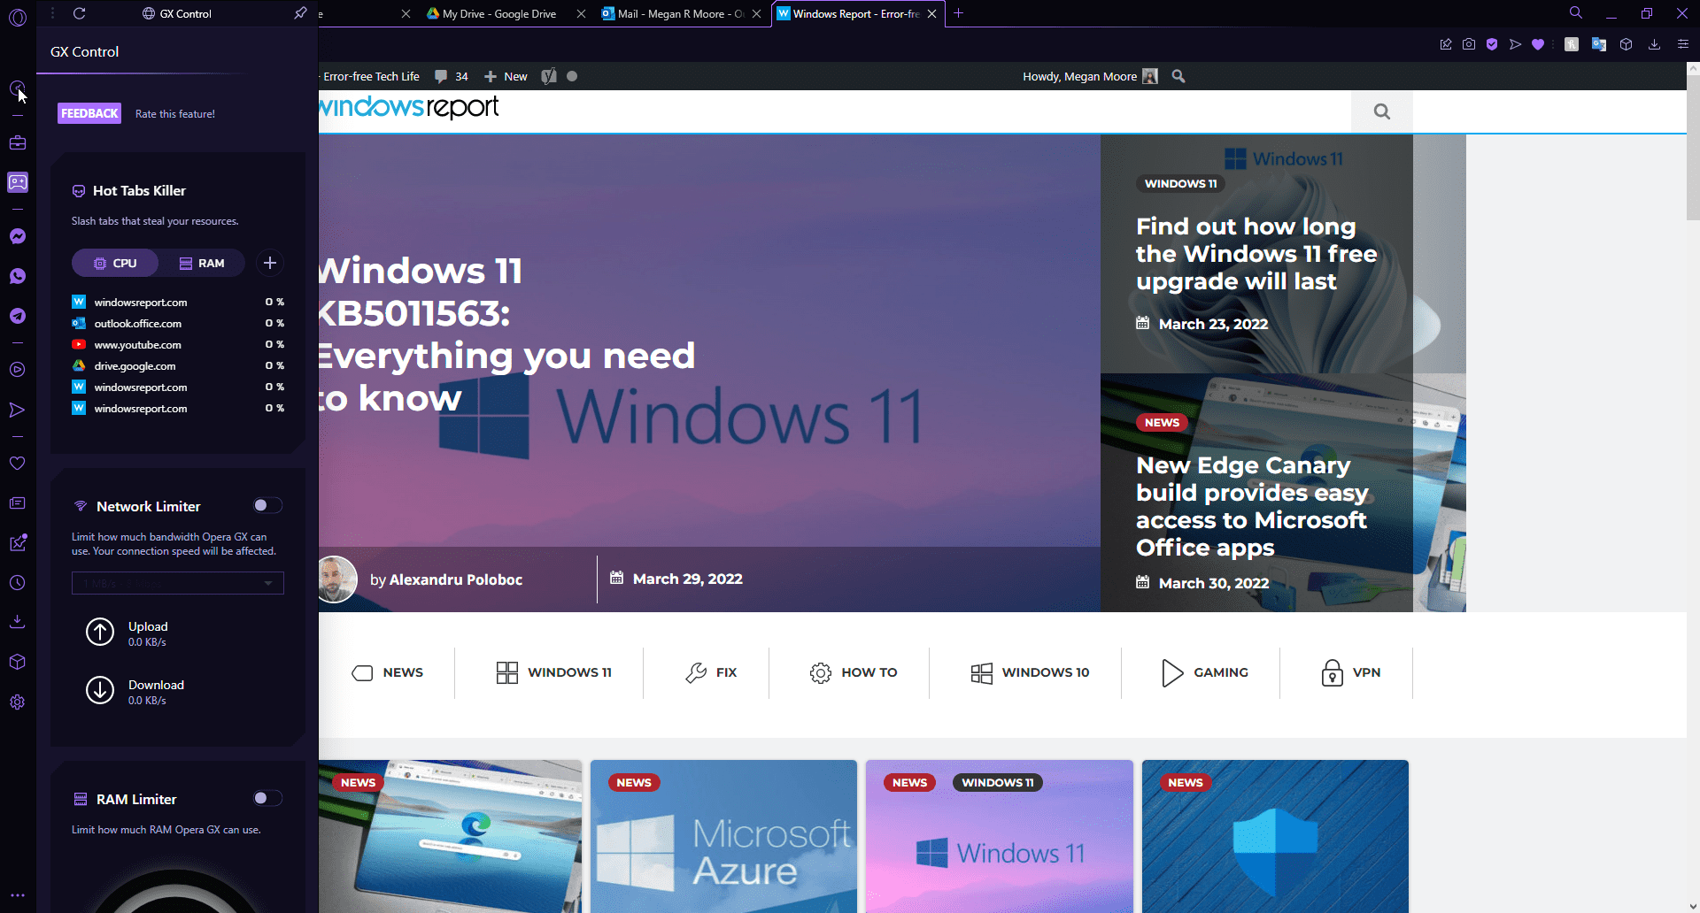Viewport: 1700px width, 913px height.
Task: Click the Error-free Tech Life site link
Action: 371,76
